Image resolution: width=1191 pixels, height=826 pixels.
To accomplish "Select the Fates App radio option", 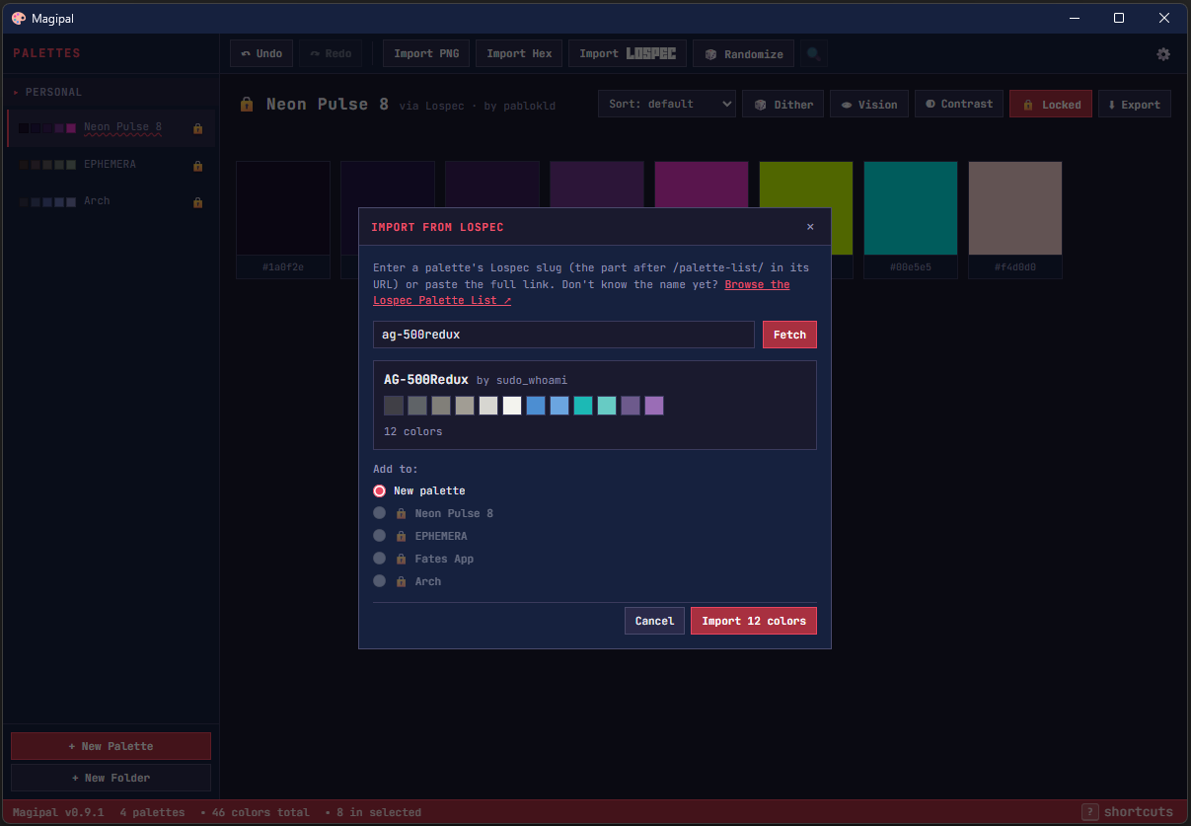I will (379, 559).
